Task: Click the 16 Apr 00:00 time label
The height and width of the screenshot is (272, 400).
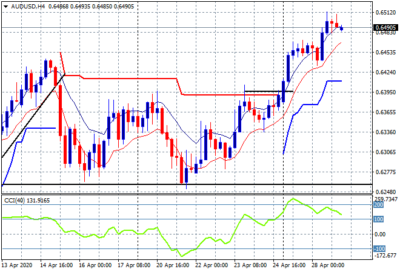Action: (95, 265)
